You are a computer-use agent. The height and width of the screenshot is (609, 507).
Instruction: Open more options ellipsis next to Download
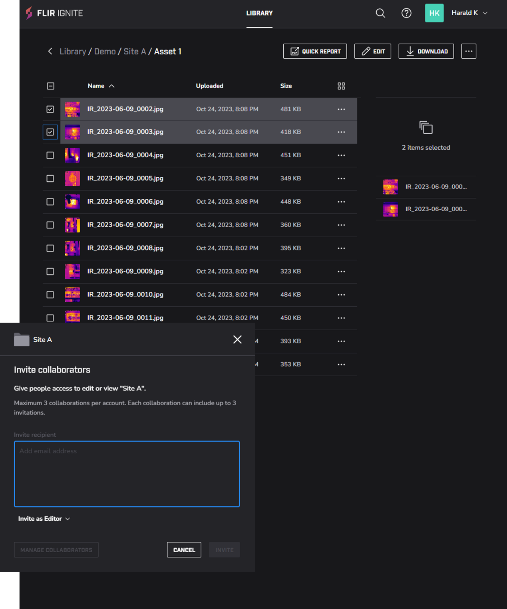[468, 52]
